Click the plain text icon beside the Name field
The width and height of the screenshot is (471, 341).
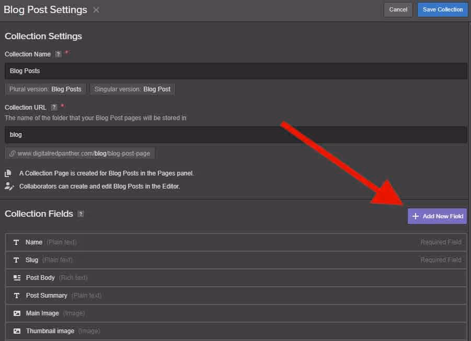pyautogui.click(x=16, y=242)
